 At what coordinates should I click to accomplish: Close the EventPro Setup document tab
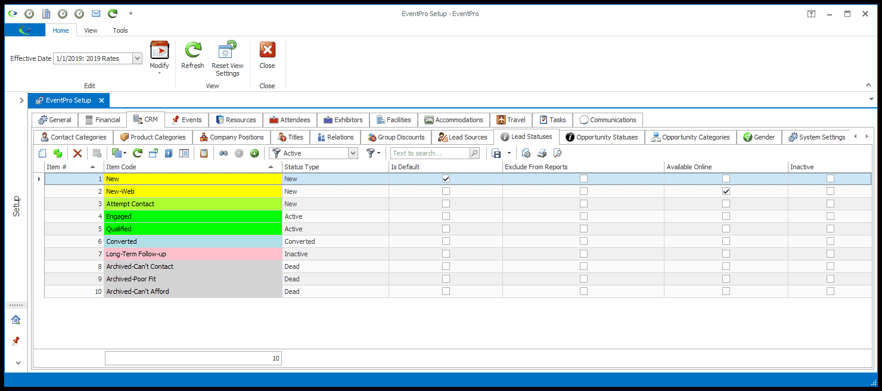[102, 100]
